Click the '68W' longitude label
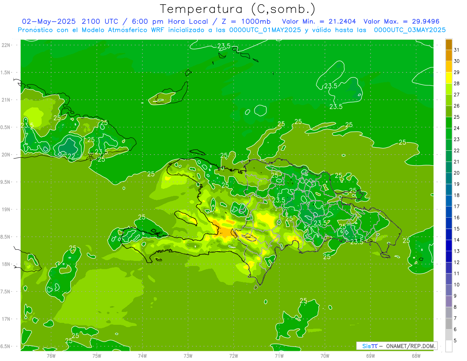Image resolution: width=467 pixels, height=361 pixels. (416, 356)
